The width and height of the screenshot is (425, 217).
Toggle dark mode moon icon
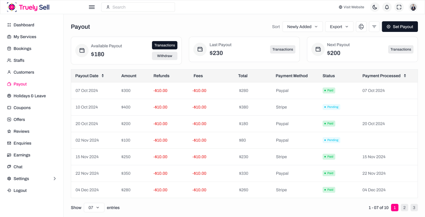click(x=375, y=7)
